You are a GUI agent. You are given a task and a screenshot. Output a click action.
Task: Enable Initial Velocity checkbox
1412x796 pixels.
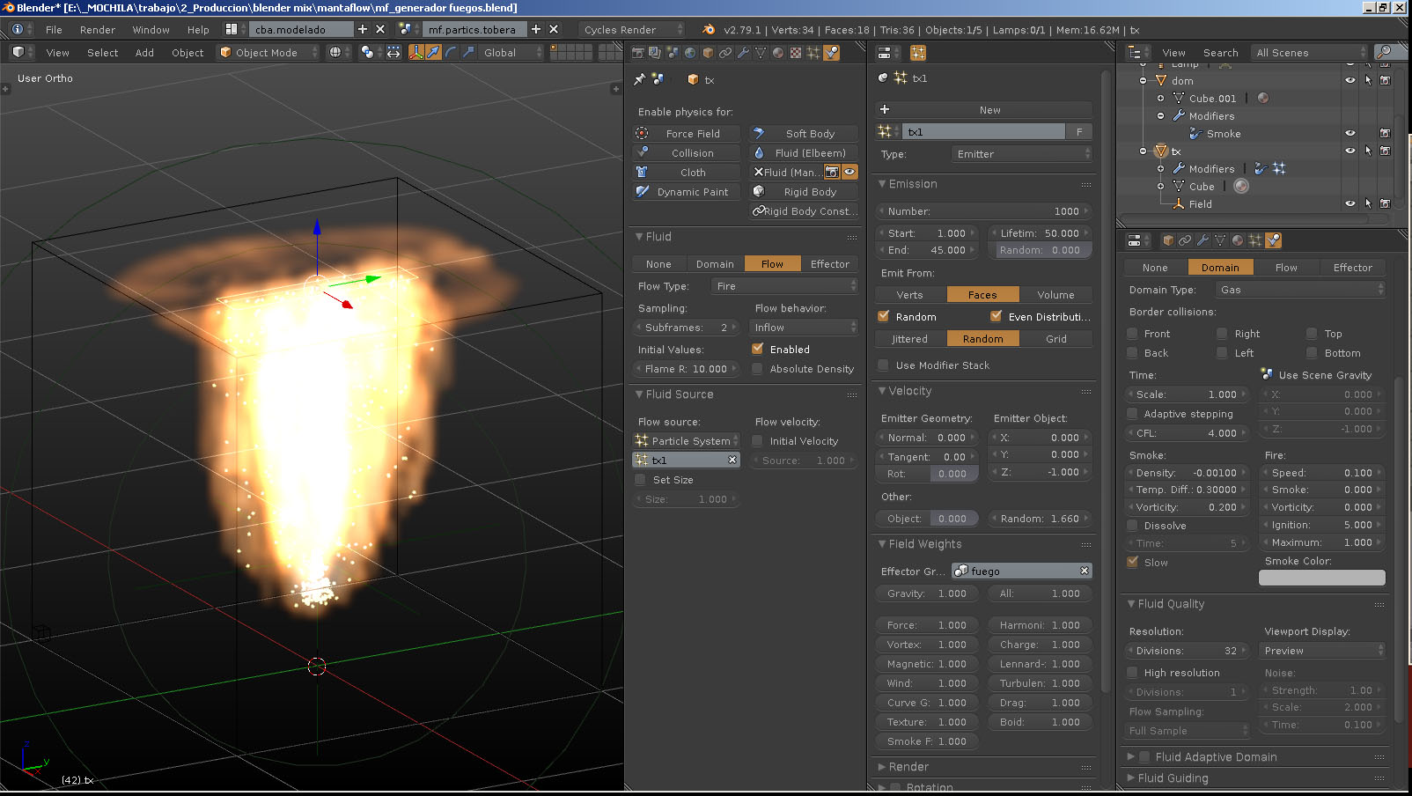(757, 441)
